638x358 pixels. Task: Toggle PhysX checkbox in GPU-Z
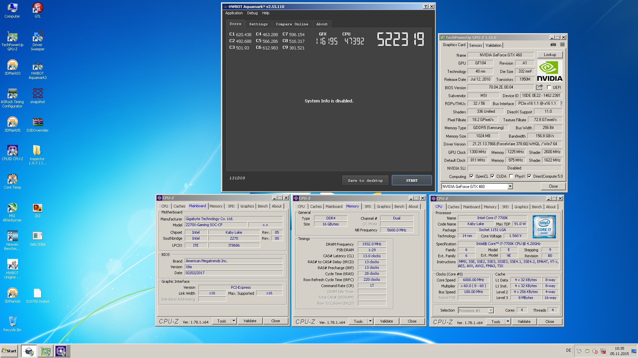pos(511,176)
